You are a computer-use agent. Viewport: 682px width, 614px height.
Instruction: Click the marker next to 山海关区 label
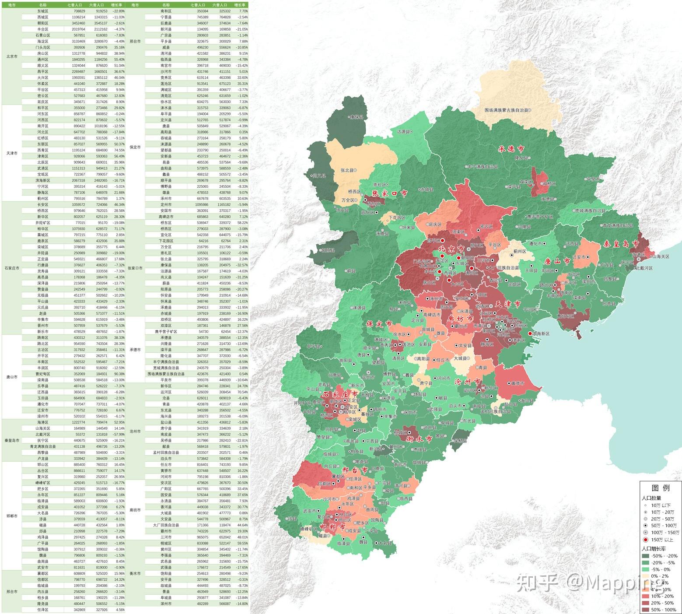[651, 256]
